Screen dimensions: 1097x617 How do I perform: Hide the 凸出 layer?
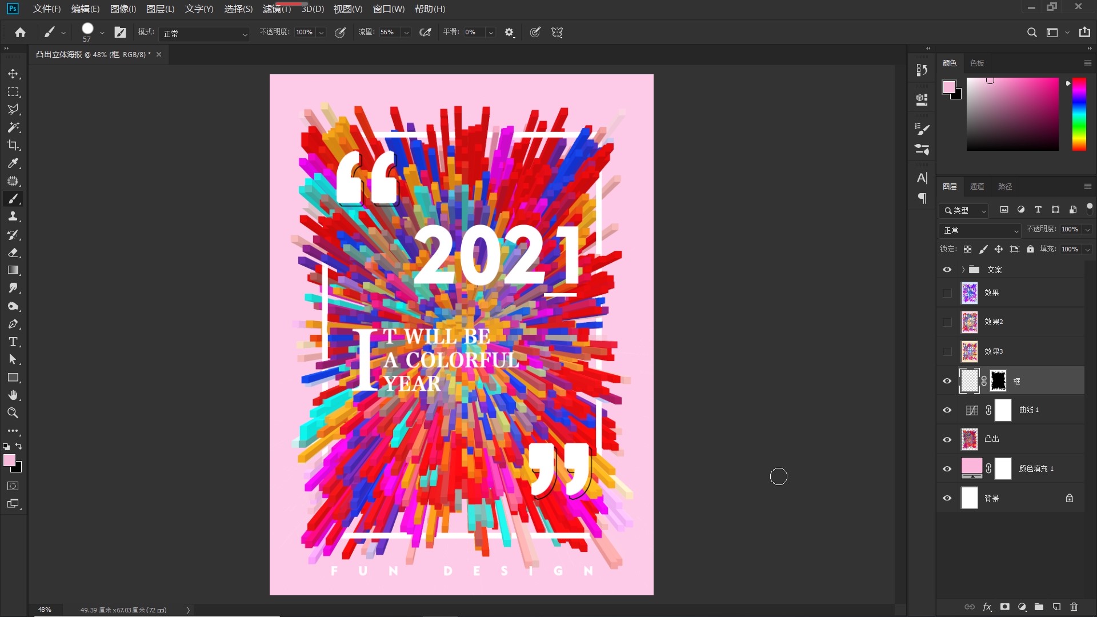tap(947, 439)
